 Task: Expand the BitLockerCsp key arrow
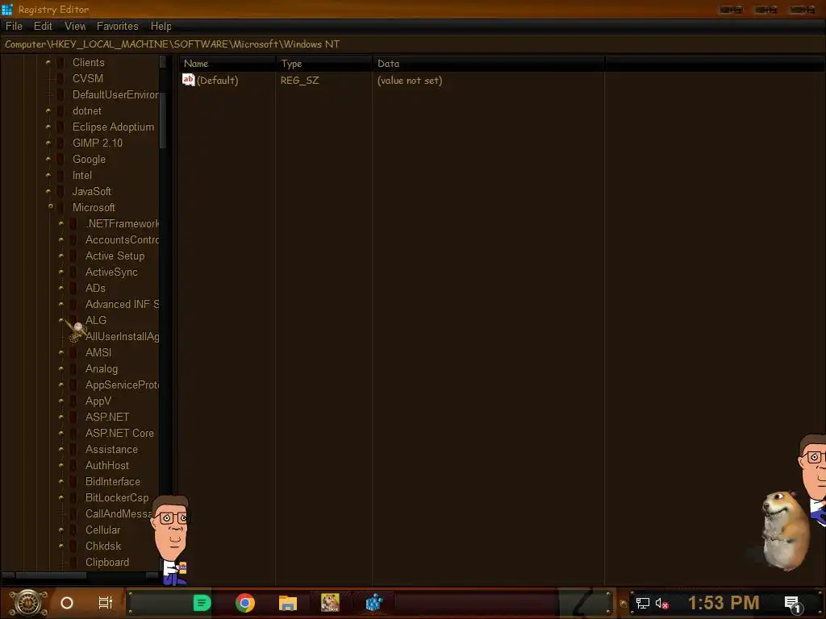coord(61,497)
